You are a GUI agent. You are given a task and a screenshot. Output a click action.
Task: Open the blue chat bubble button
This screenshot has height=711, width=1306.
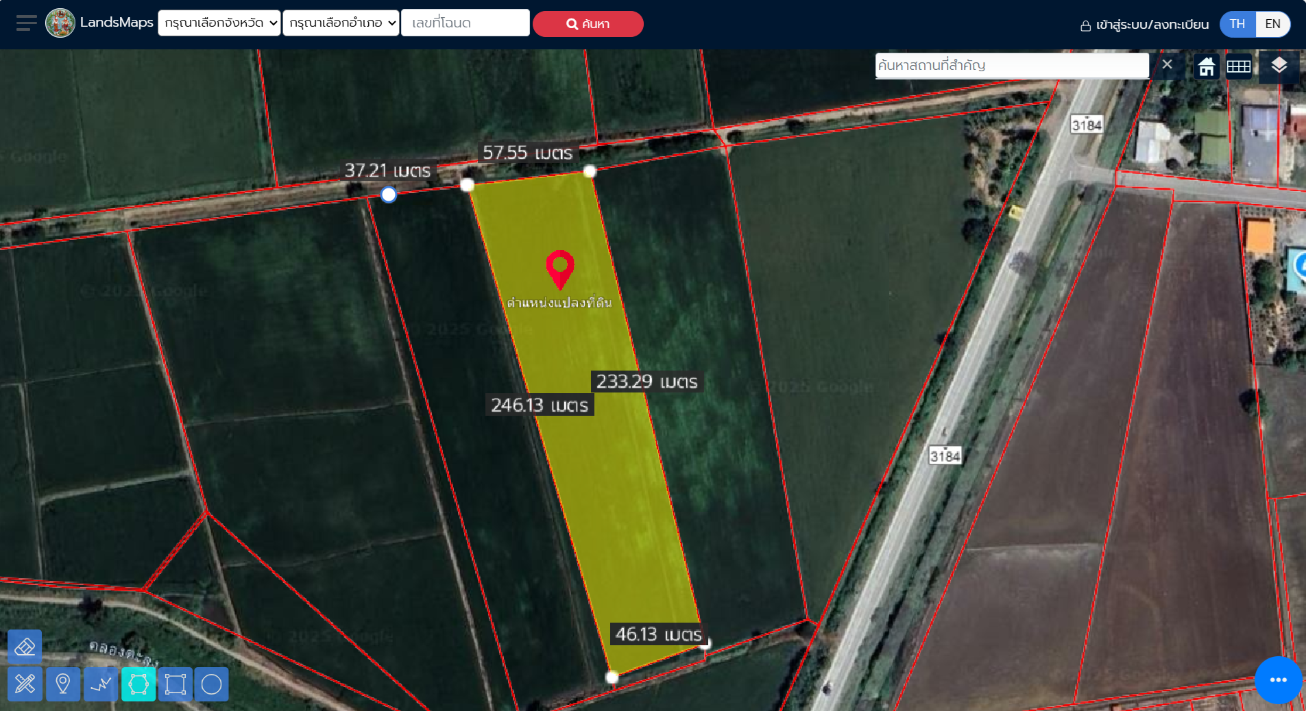(x=1278, y=679)
